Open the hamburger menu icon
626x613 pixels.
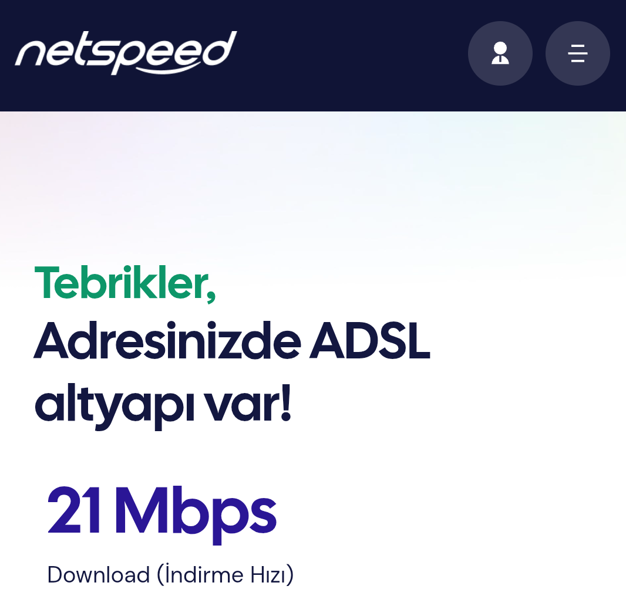578,53
